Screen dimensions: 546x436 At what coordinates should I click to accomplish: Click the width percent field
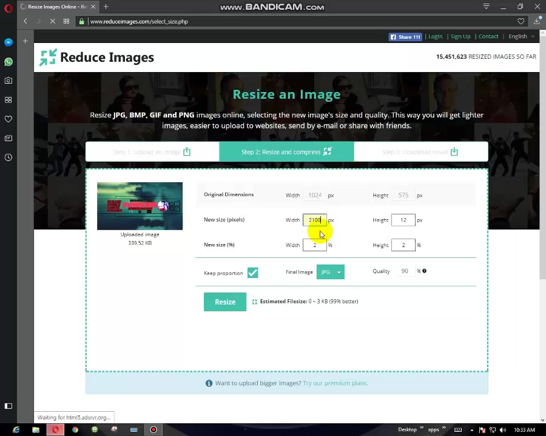pos(315,245)
